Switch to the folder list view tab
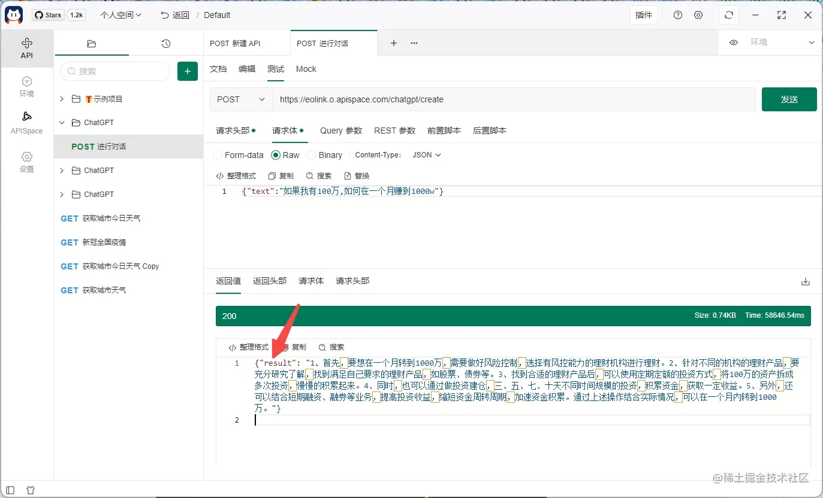Viewport: 823px width, 498px height. (91, 44)
